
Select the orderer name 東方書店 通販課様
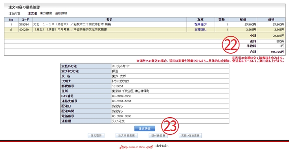[53, 13]
